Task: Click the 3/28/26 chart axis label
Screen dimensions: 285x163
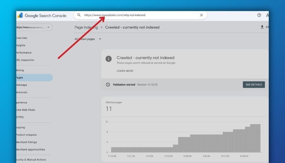Action: tap(244, 156)
